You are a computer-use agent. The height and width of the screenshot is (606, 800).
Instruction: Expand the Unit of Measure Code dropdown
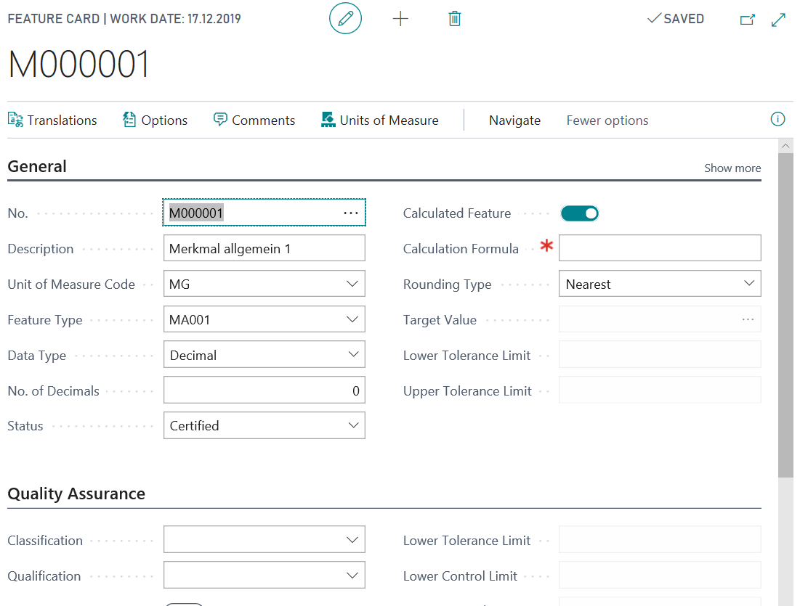pyautogui.click(x=352, y=284)
